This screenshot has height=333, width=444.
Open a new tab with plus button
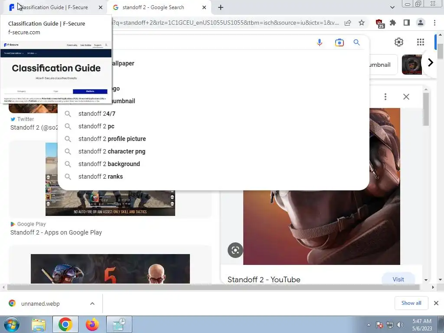click(221, 7)
